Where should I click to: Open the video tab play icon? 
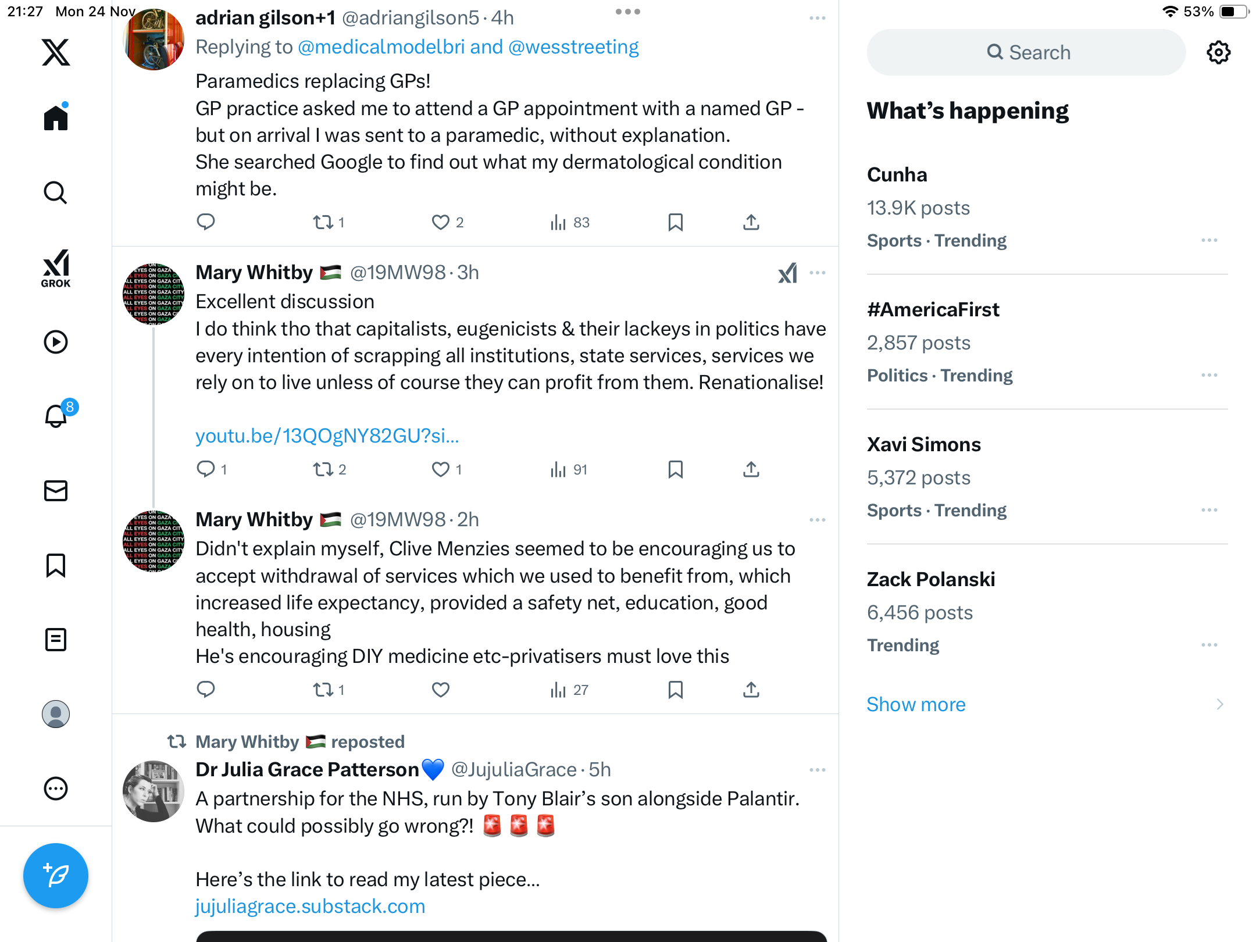56,342
